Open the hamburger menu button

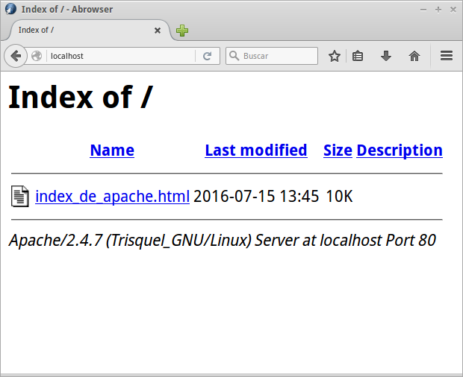coord(447,56)
